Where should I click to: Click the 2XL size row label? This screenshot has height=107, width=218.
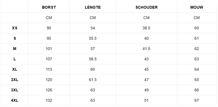tap(15, 80)
